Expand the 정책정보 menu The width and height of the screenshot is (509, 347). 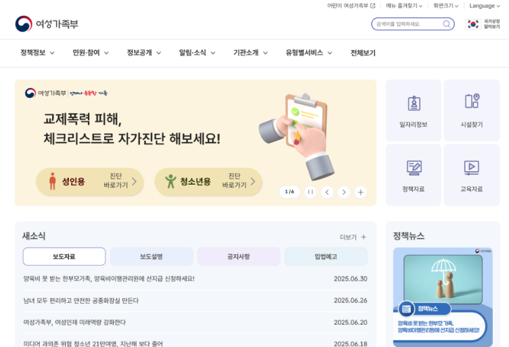tap(37, 53)
